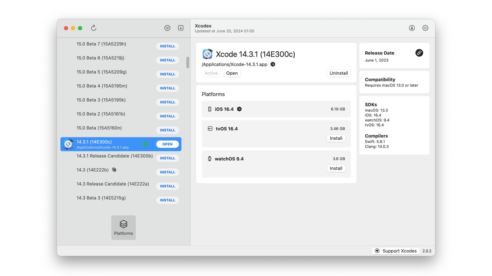Viewport: 492px width, 276px height.
Task: Click the 3.46 GB size of tvOS 16.4
Action: click(x=337, y=129)
